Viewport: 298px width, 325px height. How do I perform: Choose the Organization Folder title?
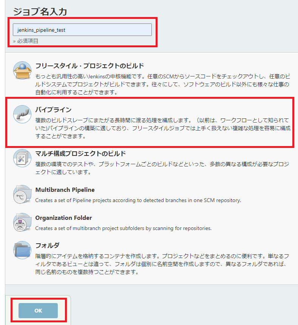63,218
